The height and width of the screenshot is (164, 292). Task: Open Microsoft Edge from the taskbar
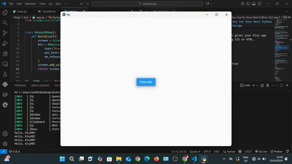[147, 159]
